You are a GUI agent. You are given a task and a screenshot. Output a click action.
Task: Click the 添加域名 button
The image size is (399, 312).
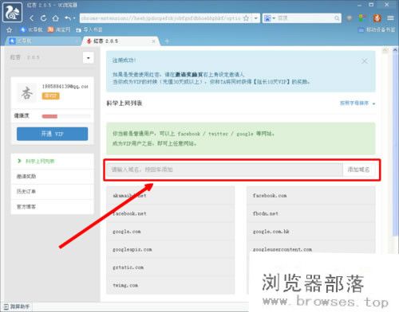tap(359, 170)
